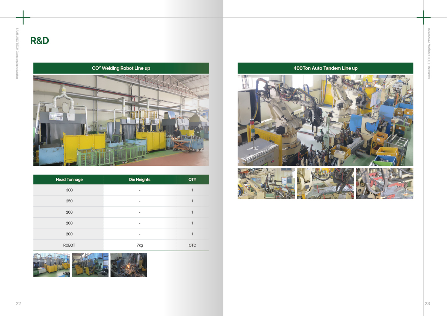
Task: Open the large CO² welding robot line photo
Action: tap(121, 120)
